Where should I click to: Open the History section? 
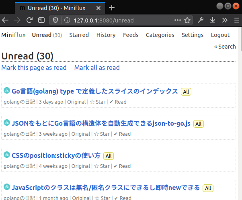point(106,35)
